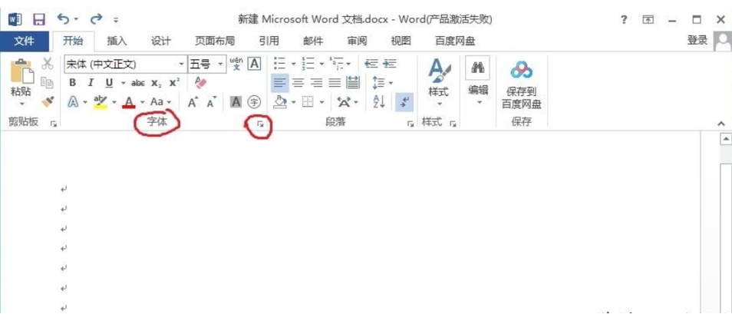Open the 剪贴板 clipboard pane launcher
Viewport: 732px width, 334px height.
[x=54, y=124]
